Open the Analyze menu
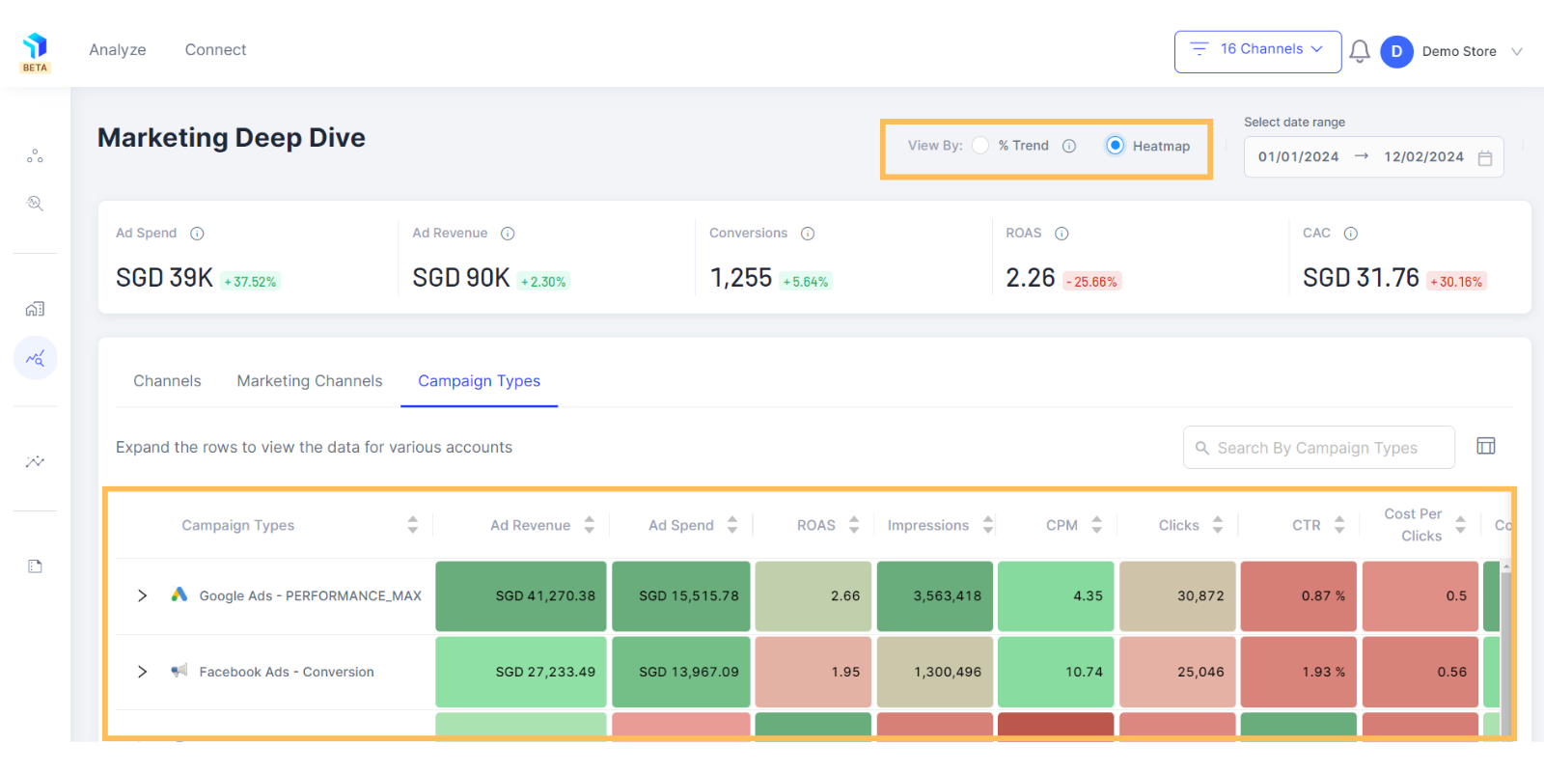 coord(118,50)
